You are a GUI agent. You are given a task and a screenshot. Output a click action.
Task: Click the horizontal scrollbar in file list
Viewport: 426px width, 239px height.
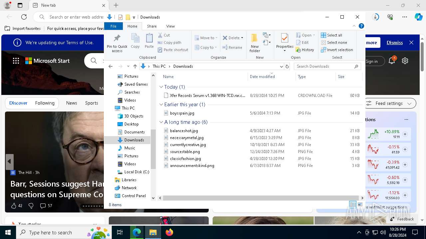tap(261, 198)
